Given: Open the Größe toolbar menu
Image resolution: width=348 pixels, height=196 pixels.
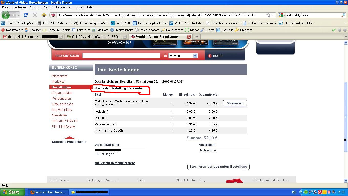Looking at the screenshot, I should pos(192,30).
